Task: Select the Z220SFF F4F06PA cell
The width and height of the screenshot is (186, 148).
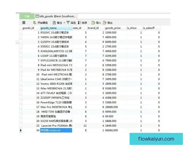Action: coord(56,98)
